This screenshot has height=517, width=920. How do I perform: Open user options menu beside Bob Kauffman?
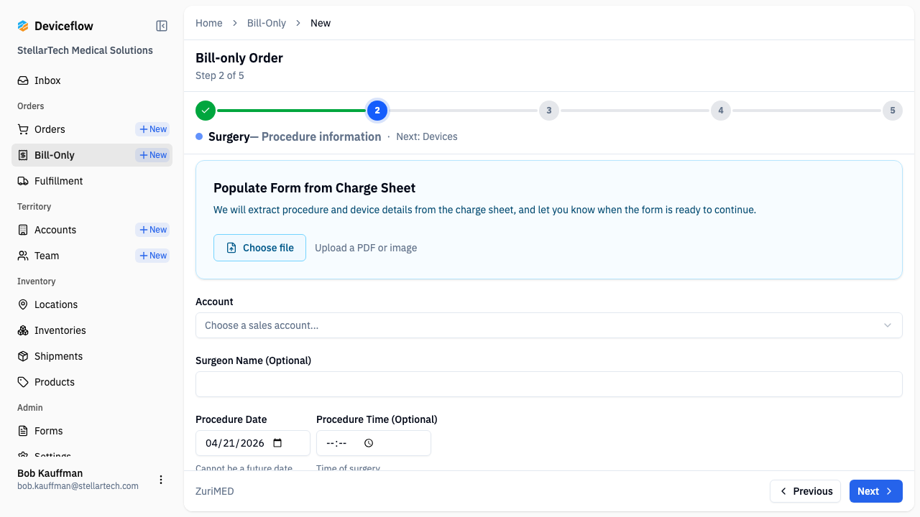(x=161, y=480)
